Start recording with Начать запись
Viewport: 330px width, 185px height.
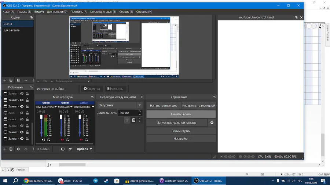[x=181, y=114]
